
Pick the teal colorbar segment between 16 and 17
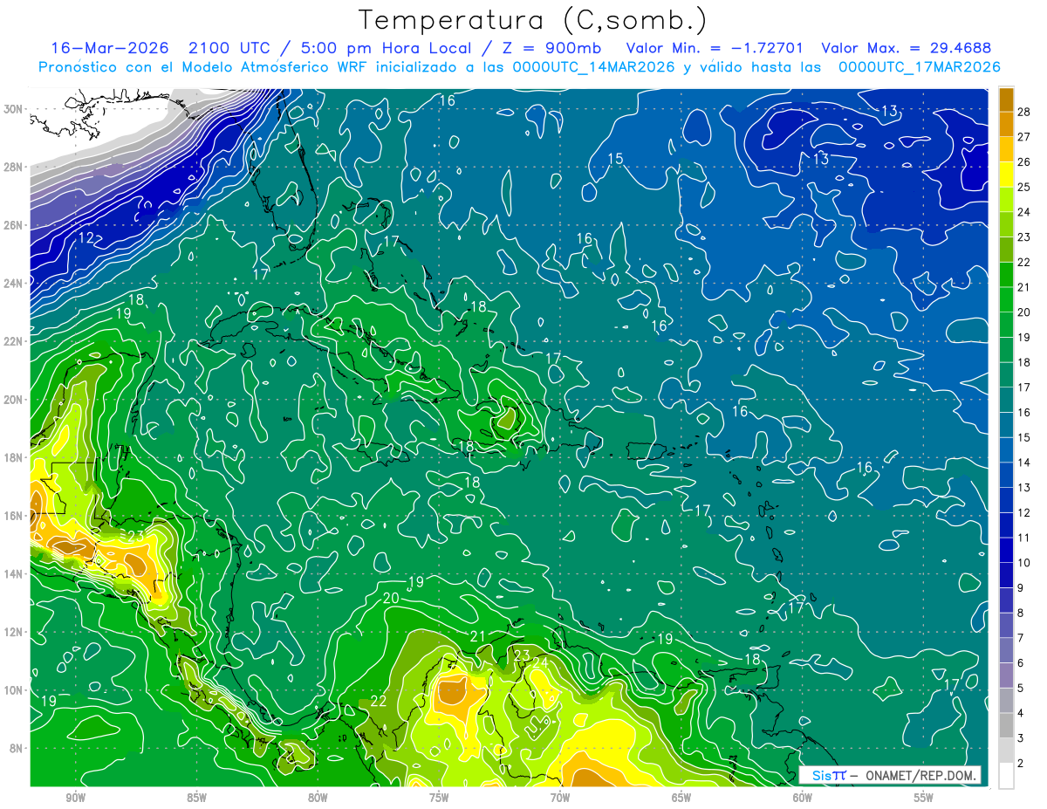pyautogui.click(x=1006, y=400)
